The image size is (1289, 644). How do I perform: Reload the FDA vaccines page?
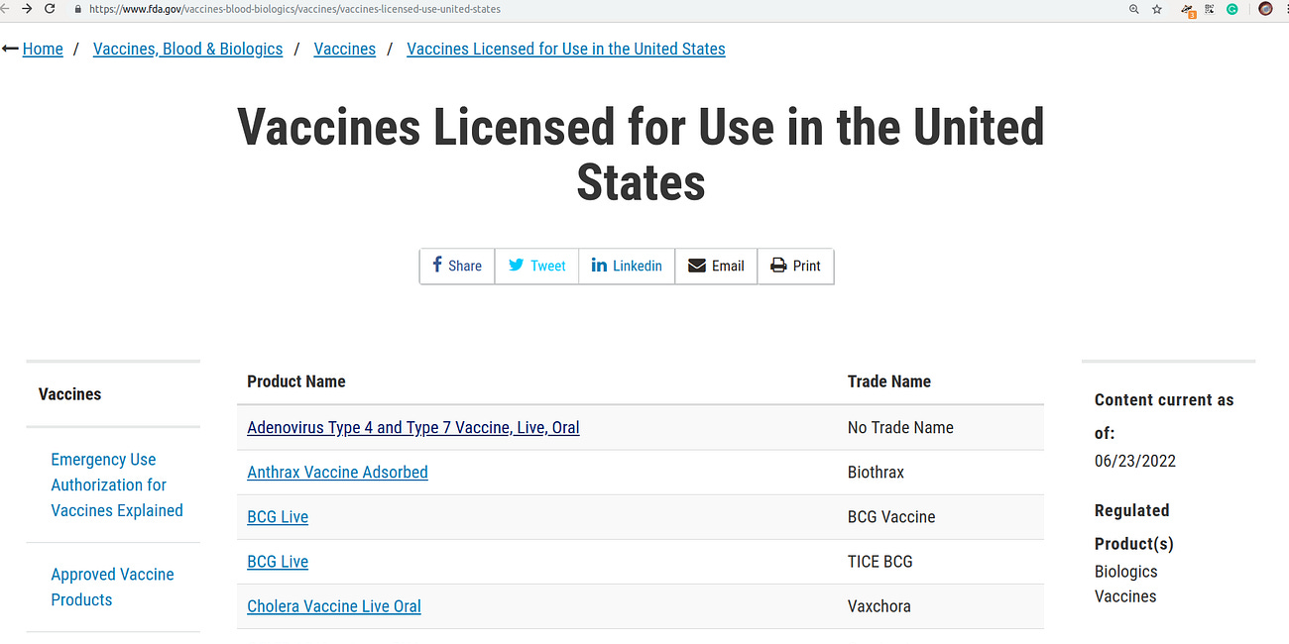[x=50, y=9]
